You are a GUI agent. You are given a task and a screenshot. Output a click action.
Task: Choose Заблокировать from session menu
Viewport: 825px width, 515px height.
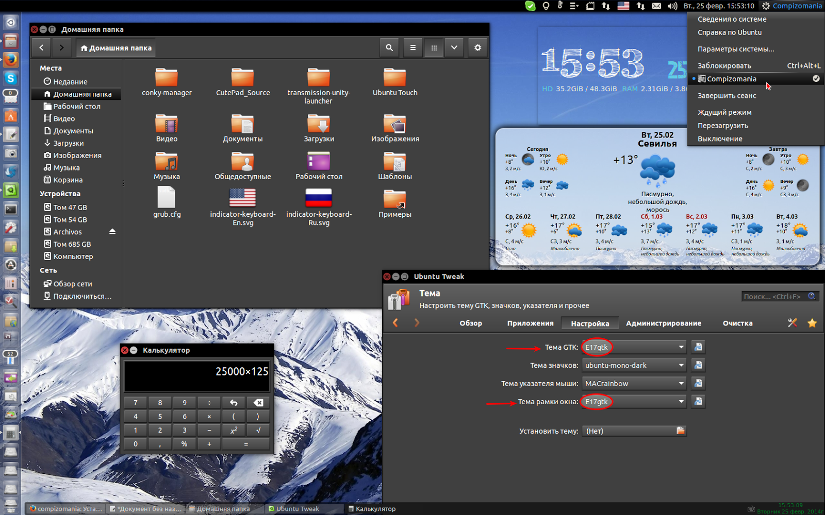[755, 65]
